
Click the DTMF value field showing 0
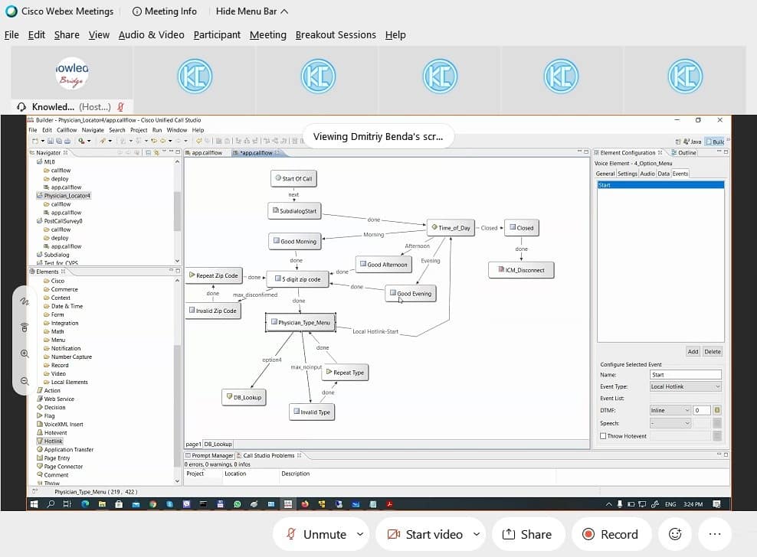[702, 410]
